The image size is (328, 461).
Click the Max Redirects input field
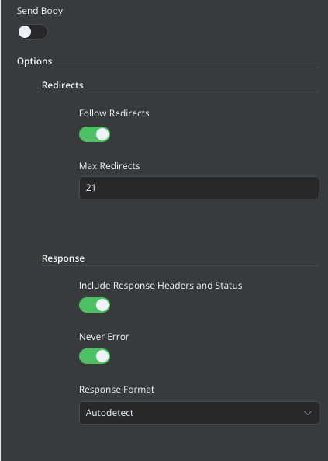coord(199,188)
